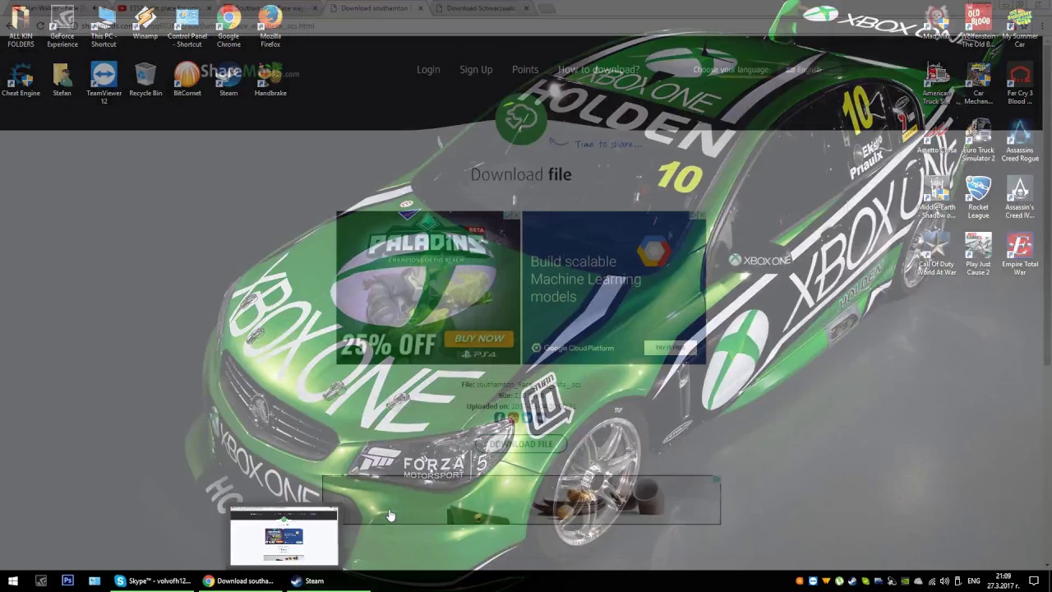Select the Empire Total War icon
Image resolution: width=1052 pixels, height=592 pixels.
click(1020, 254)
